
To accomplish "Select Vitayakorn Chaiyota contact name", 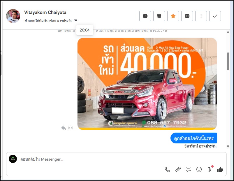I will click(x=45, y=12).
